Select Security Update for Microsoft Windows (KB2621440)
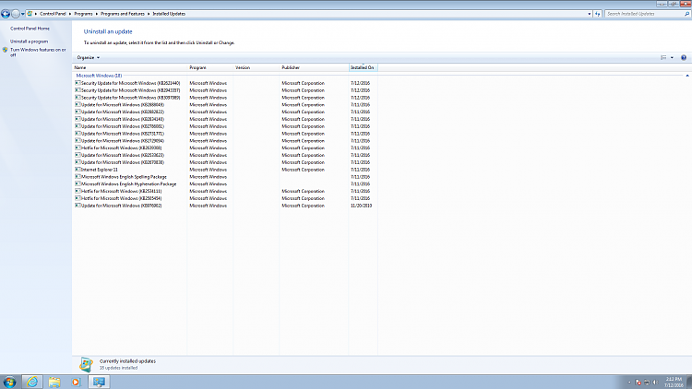The width and height of the screenshot is (692, 389). 131,83
